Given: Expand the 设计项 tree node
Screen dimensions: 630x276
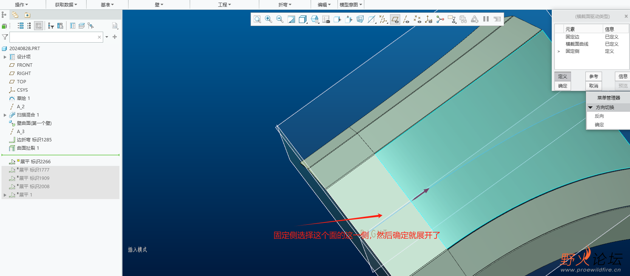Looking at the screenshot, I should click(5, 57).
